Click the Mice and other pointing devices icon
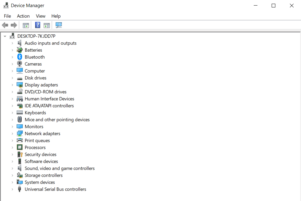Image resolution: width=301 pixels, height=201 pixels. 19,120
